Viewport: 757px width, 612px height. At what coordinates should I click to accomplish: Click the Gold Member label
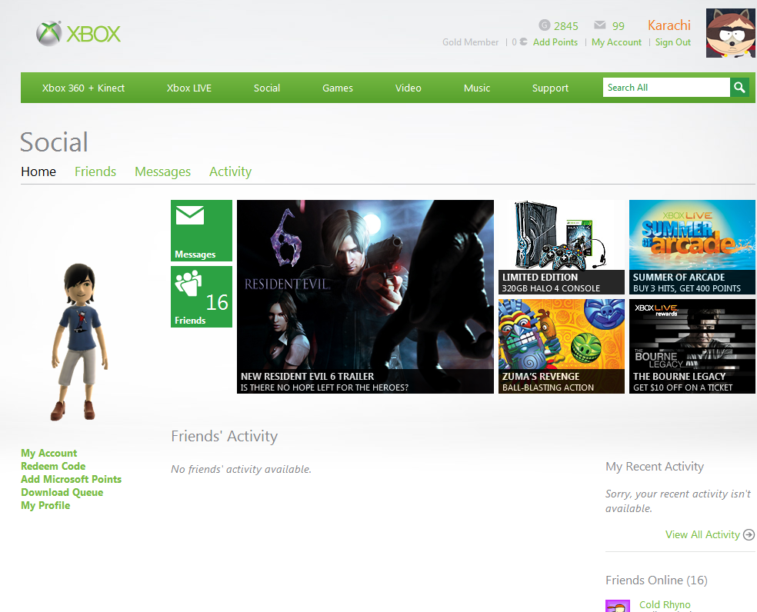(470, 42)
